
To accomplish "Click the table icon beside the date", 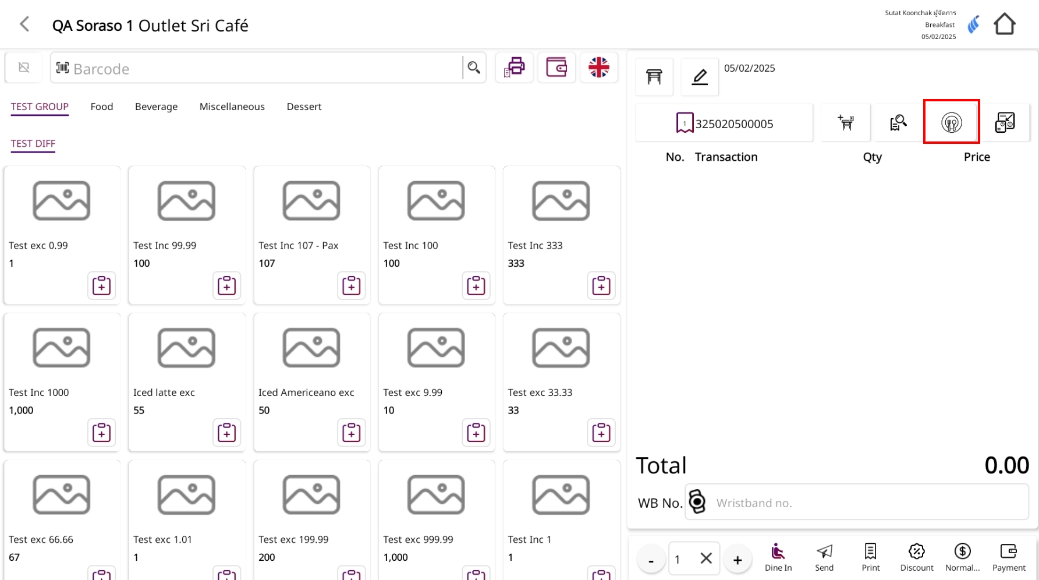I will point(654,77).
